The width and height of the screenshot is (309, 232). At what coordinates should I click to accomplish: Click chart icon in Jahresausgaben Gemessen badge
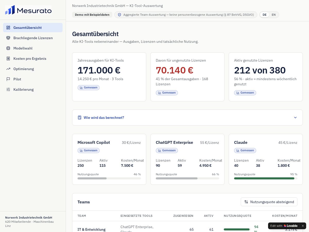point(81,88)
